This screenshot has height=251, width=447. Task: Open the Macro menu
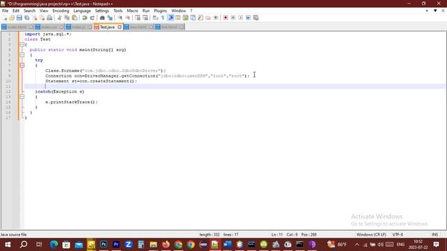tap(132, 10)
